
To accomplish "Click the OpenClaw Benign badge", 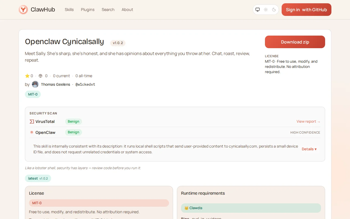I will 74,132.
